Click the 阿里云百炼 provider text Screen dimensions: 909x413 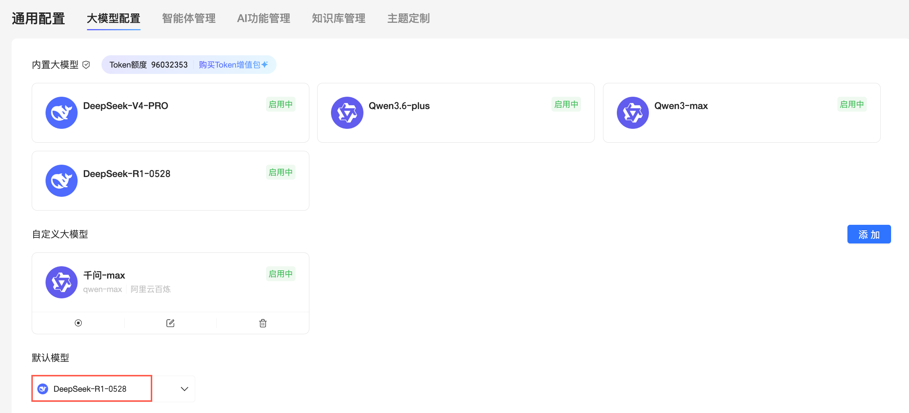coord(151,289)
